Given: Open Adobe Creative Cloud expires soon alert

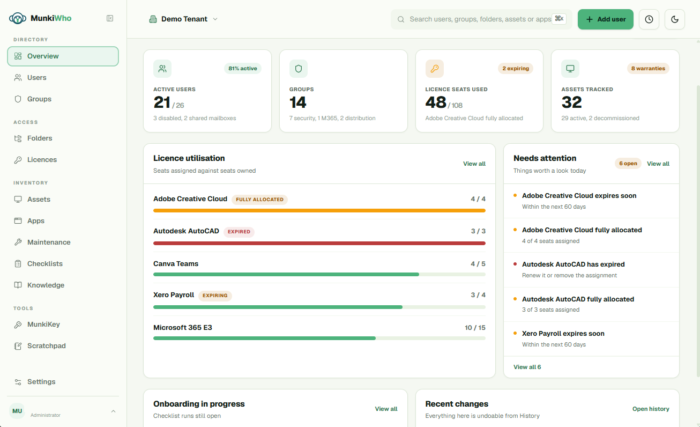Looking at the screenshot, I should [591, 201].
